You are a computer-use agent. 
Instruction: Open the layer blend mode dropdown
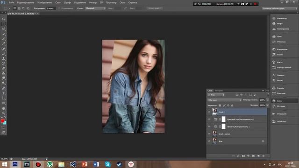(x=224, y=100)
